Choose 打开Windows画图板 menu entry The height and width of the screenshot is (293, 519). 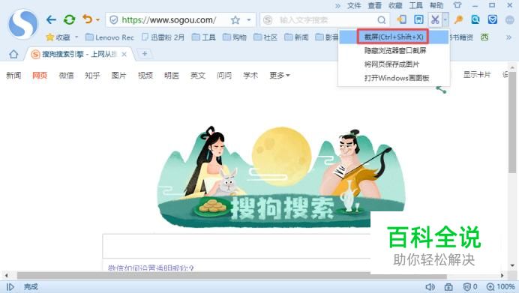pyautogui.click(x=394, y=78)
